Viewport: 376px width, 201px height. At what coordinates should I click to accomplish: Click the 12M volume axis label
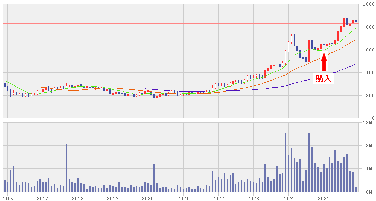point(367,122)
